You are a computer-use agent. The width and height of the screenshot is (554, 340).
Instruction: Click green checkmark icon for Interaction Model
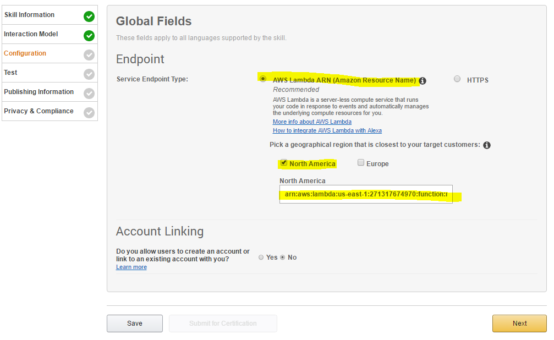[x=89, y=36]
